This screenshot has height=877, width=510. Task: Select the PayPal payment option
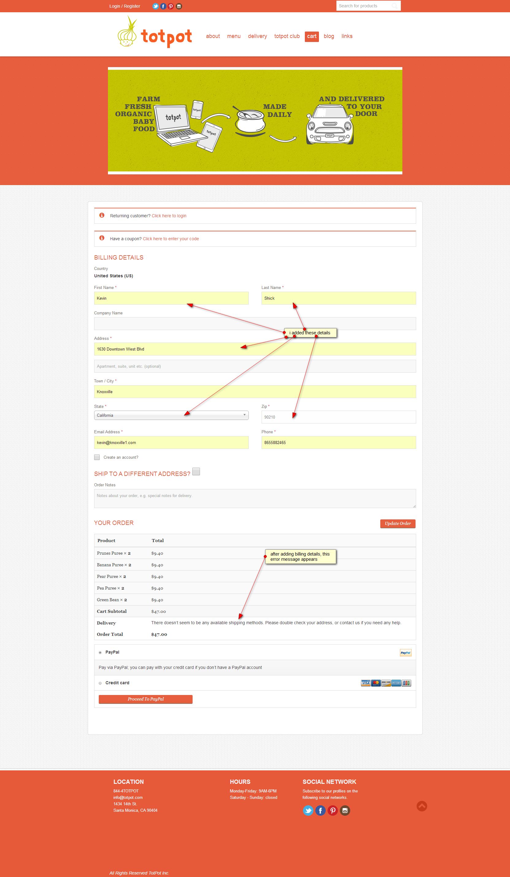pyautogui.click(x=100, y=652)
